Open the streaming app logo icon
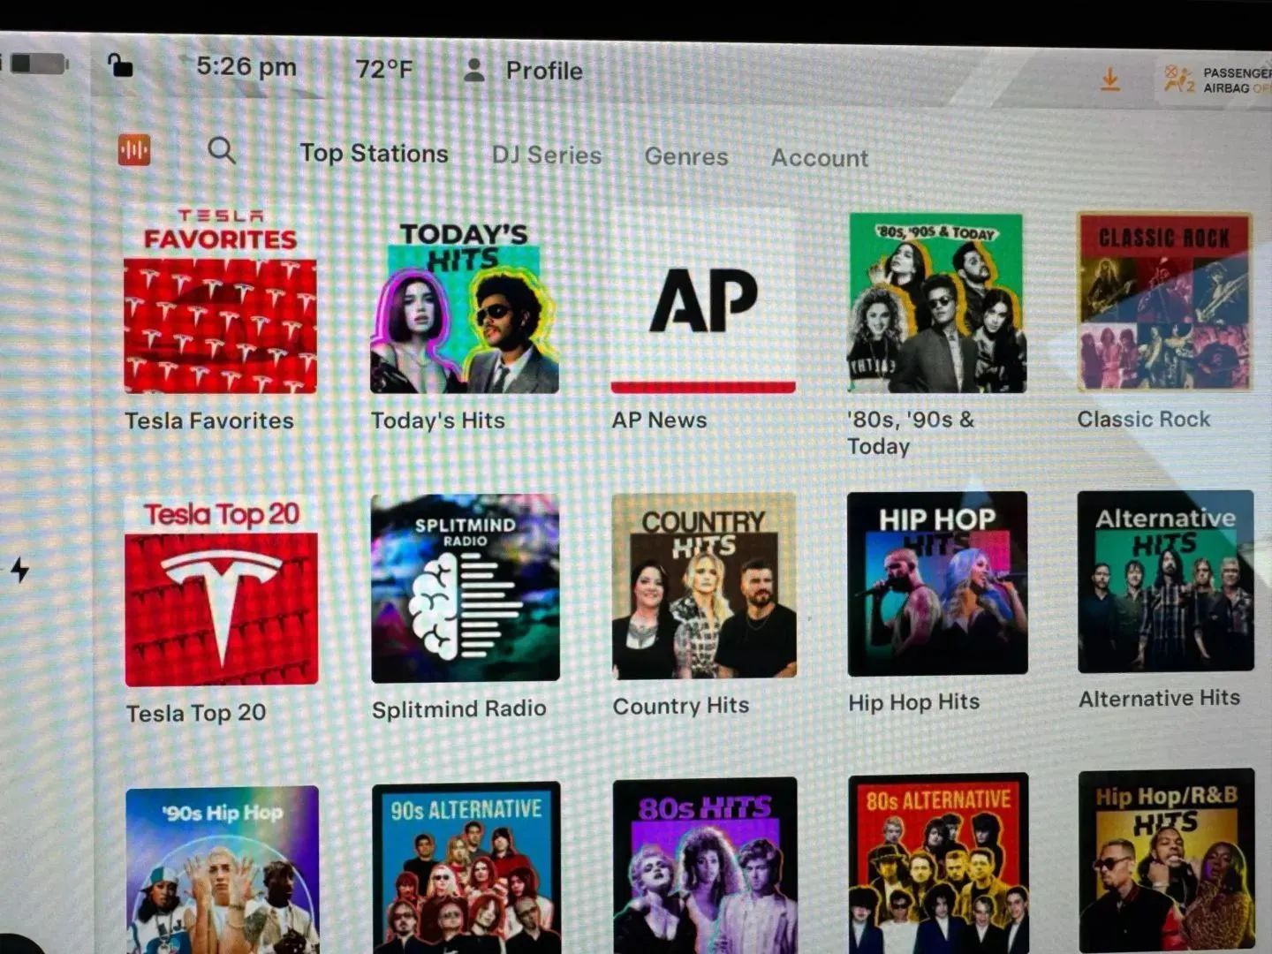 coord(134,150)
